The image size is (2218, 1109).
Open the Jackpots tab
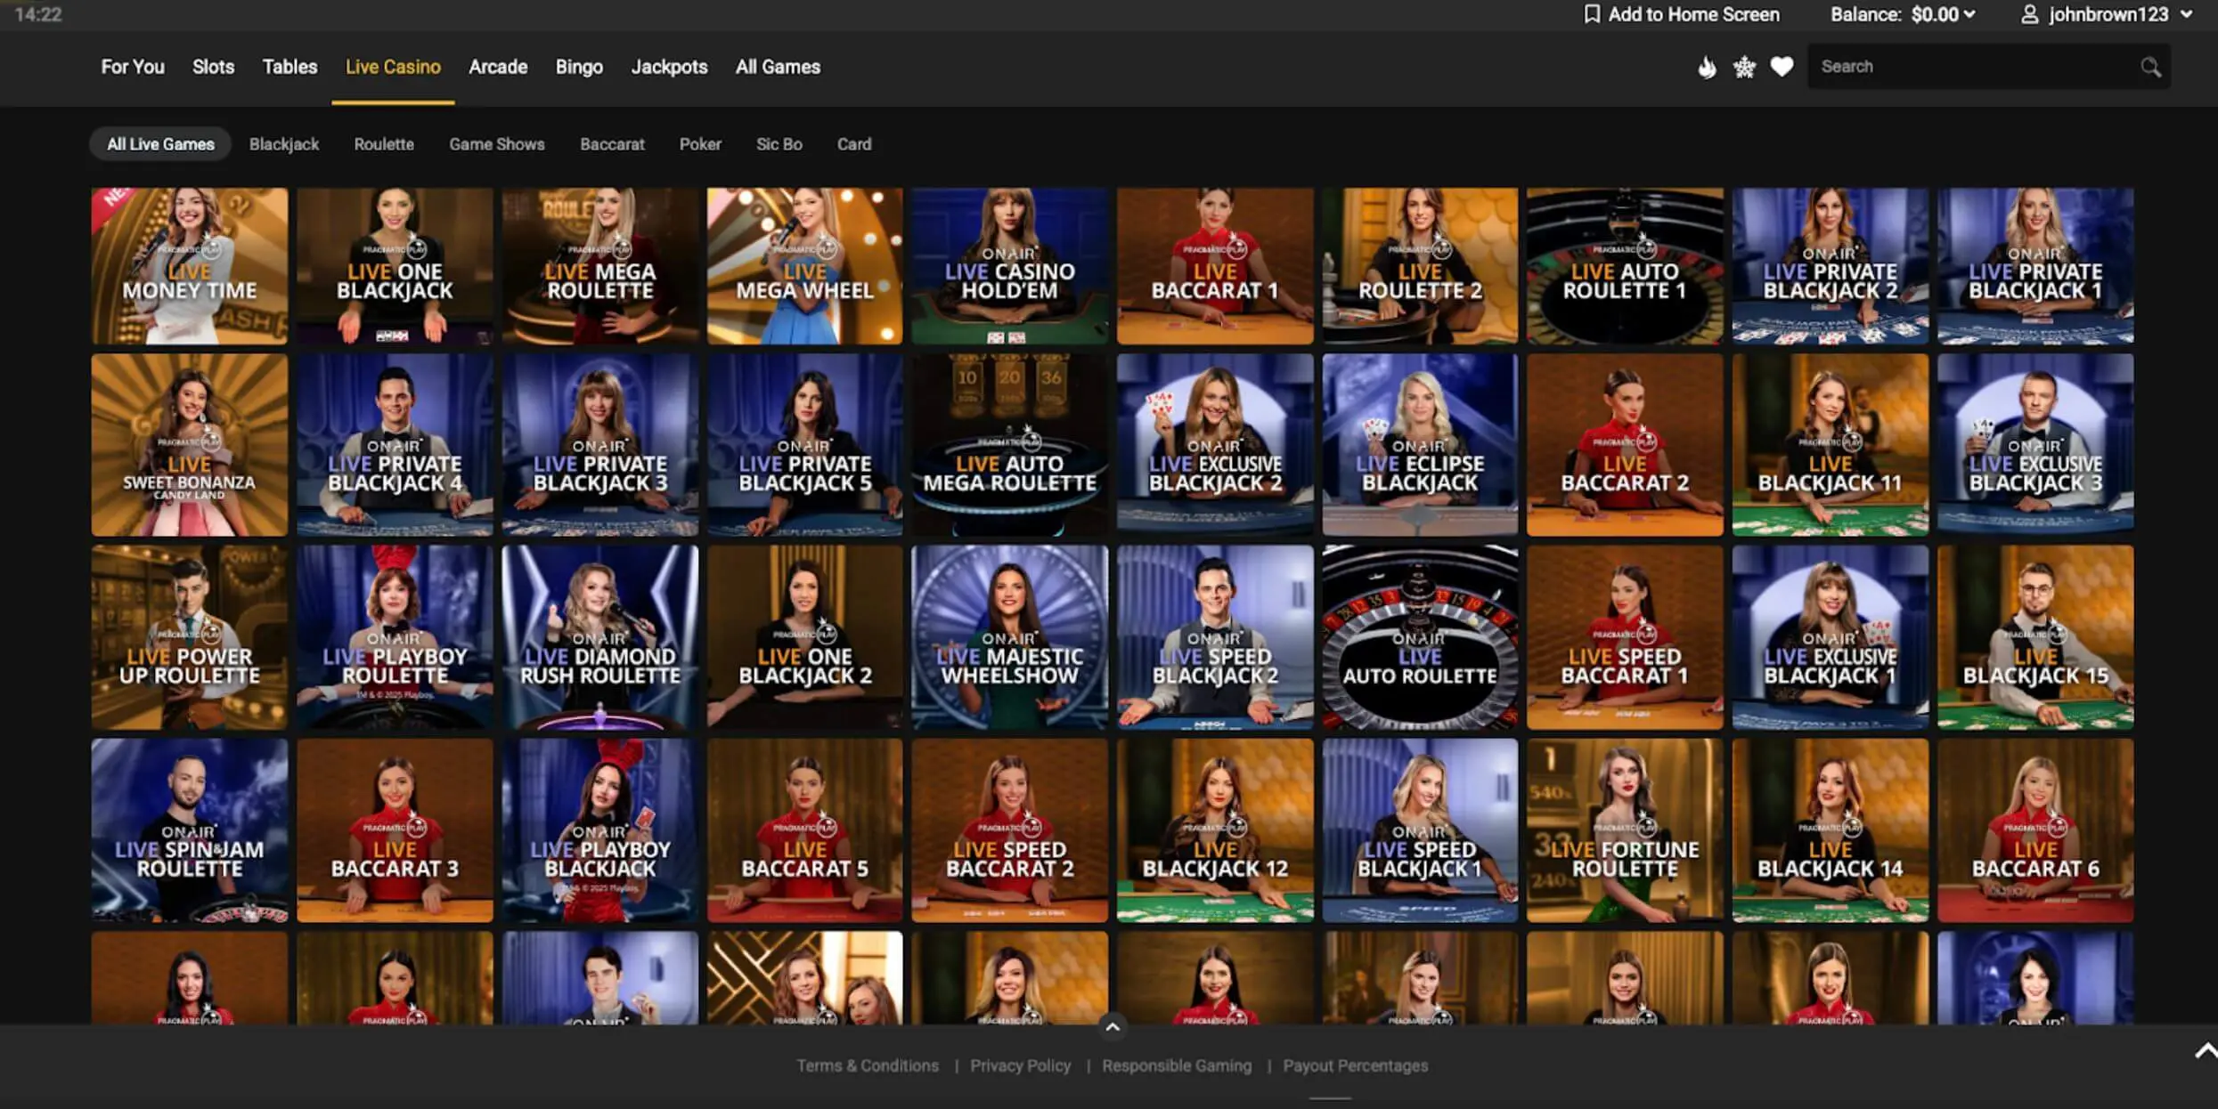click(669, 67)
